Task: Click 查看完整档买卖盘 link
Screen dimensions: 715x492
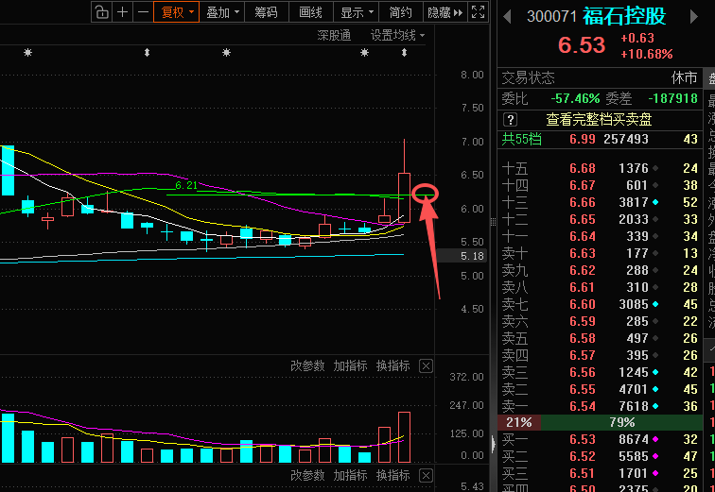Action: 599,120
